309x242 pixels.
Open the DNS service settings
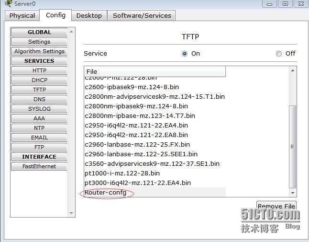pos(39,99)
